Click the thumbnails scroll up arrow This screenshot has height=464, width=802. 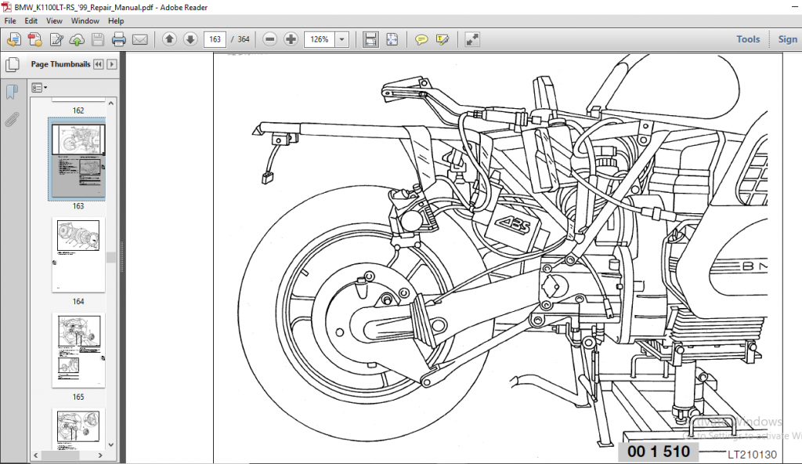click(x=111, y=103)
